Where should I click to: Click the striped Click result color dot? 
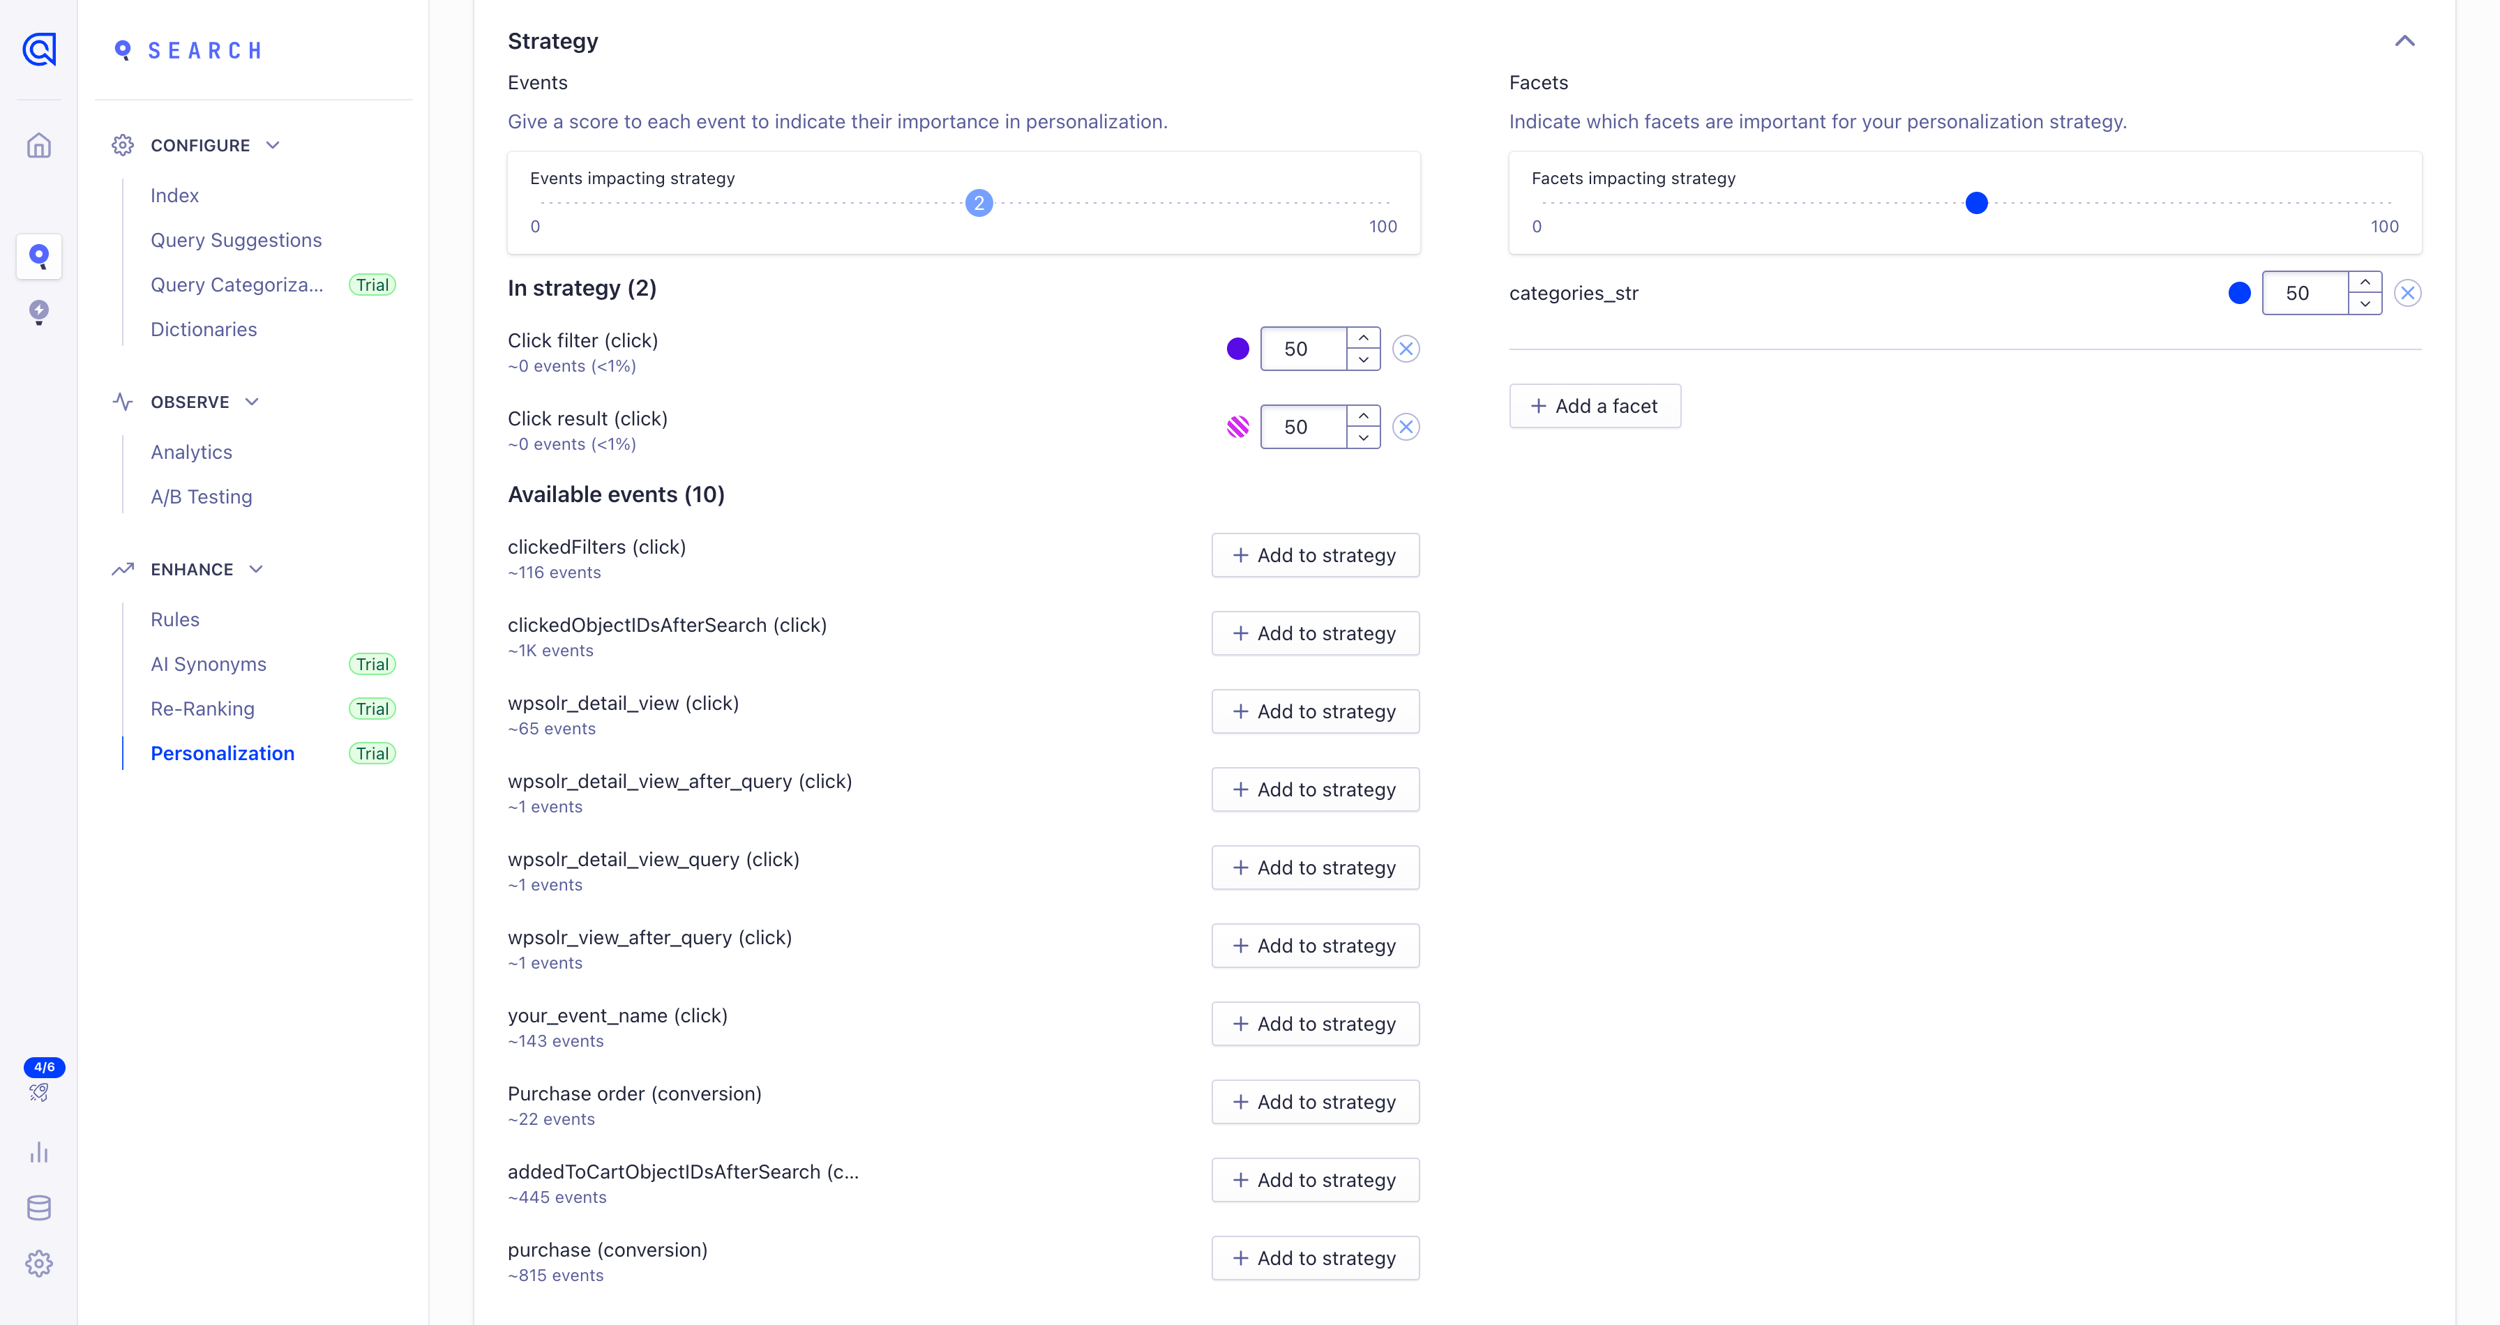(x=1237, y=427)
